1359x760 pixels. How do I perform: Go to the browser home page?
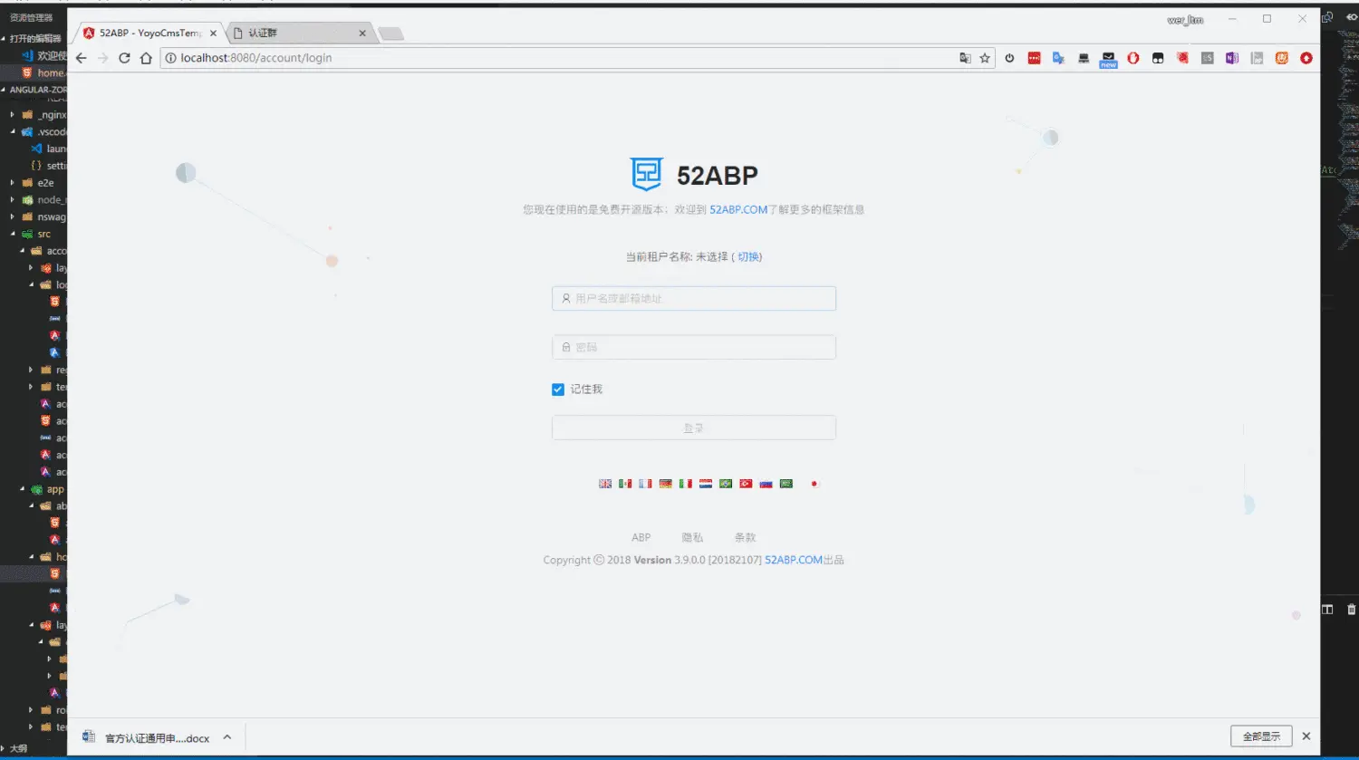[146, 58]
